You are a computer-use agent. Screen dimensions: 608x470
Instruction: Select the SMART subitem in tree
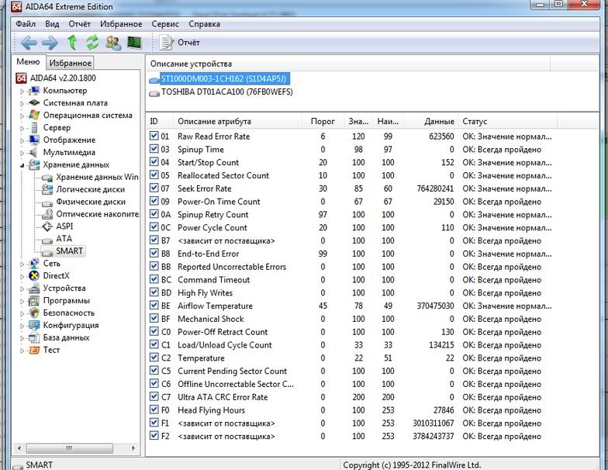click(70, 251)
